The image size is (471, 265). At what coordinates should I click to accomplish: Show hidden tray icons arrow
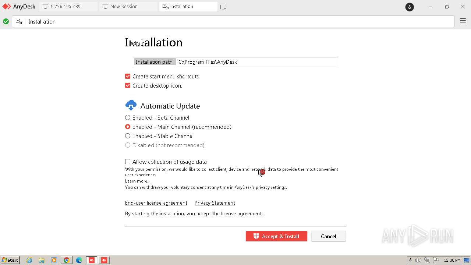pos(410,260)
